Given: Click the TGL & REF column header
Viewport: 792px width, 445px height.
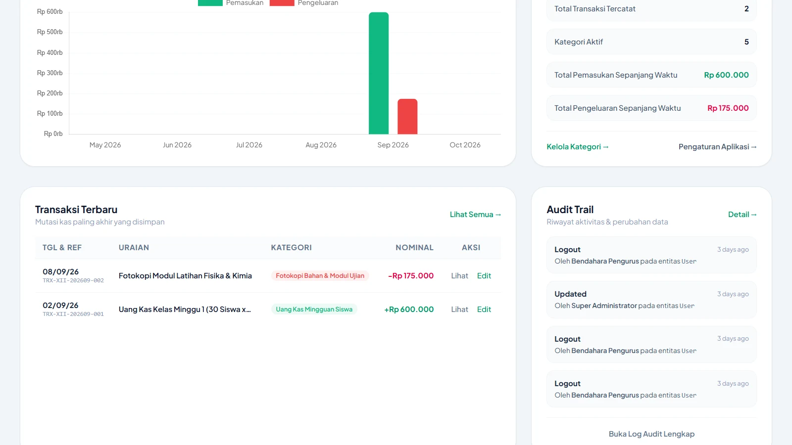Looking at the screenshot, I should 62,248.
